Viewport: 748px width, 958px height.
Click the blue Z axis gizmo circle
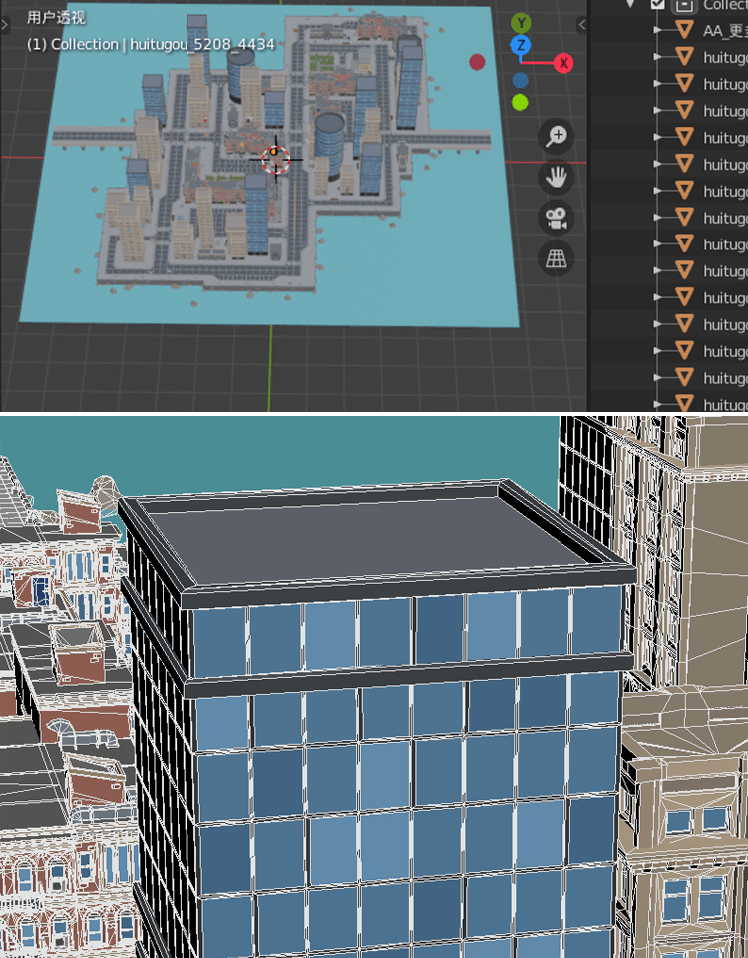[x=521, y=45]
